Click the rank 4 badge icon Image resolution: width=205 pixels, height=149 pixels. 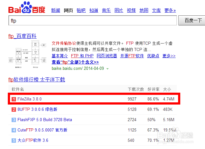14,130
